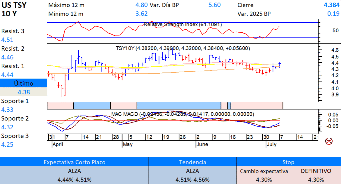The height and width of the screenshot is (184, 341).
Task: Click the Soporte 2 label
Action: click(15, 118)
